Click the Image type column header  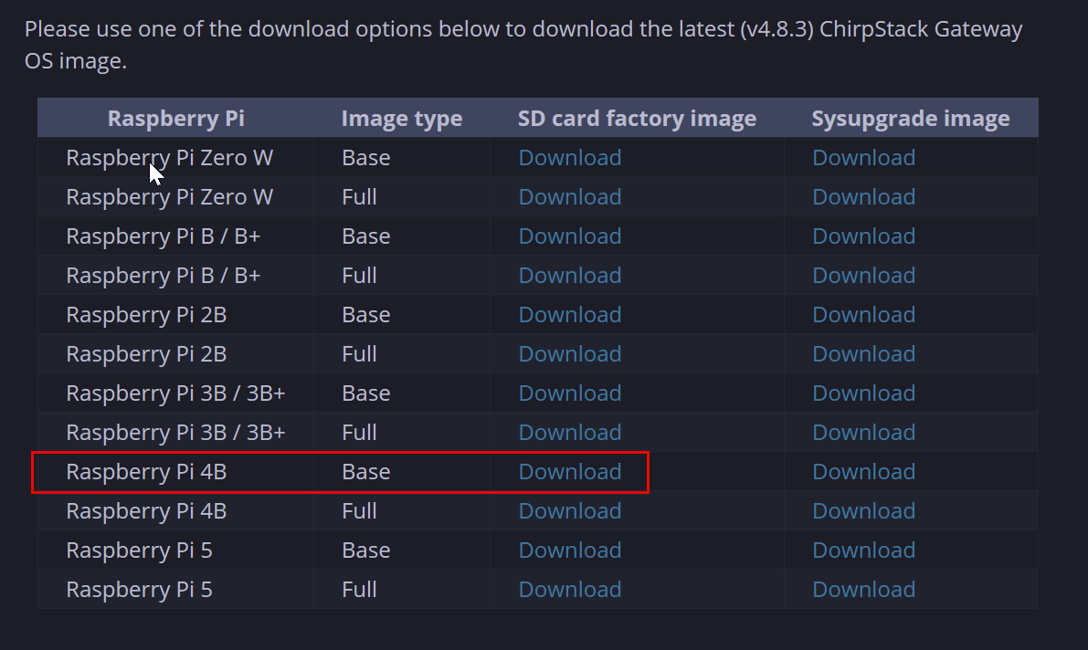coord(401,119)
